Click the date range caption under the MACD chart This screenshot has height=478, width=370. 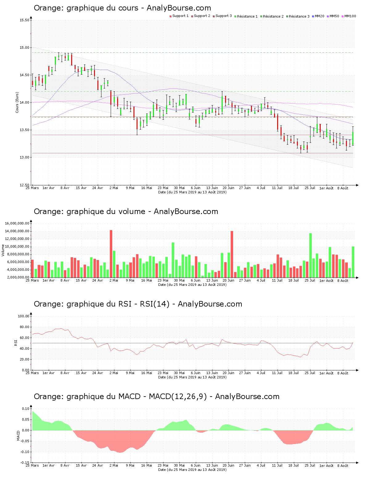click(x=192, y=470)
